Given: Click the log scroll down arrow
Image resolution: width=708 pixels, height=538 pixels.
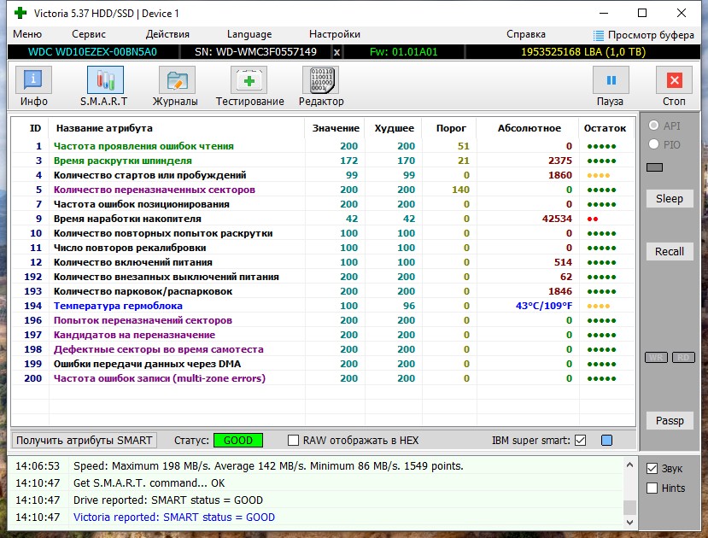Looking at the screenshot, I should coord(630,523).
